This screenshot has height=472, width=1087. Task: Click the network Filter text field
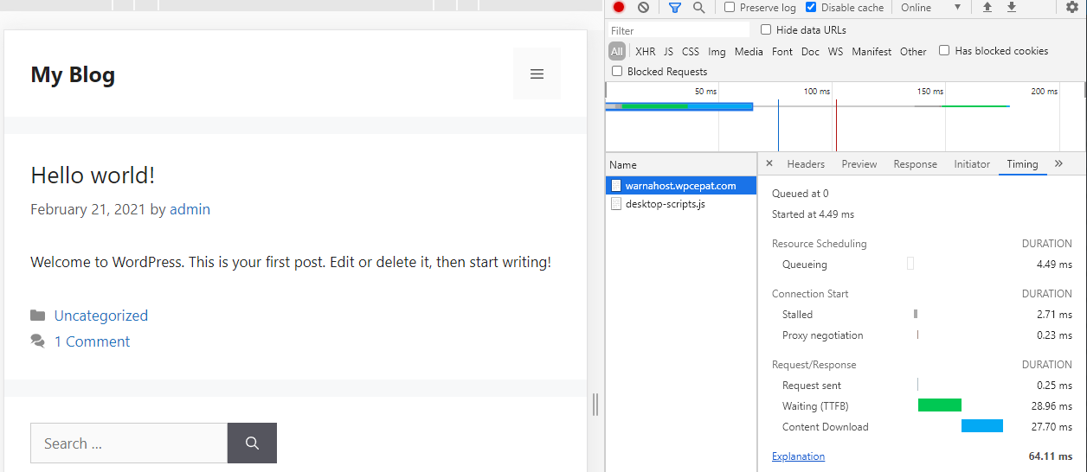pos(678,30)
